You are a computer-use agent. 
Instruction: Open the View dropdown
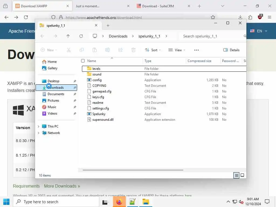click(x=177, y=50)
